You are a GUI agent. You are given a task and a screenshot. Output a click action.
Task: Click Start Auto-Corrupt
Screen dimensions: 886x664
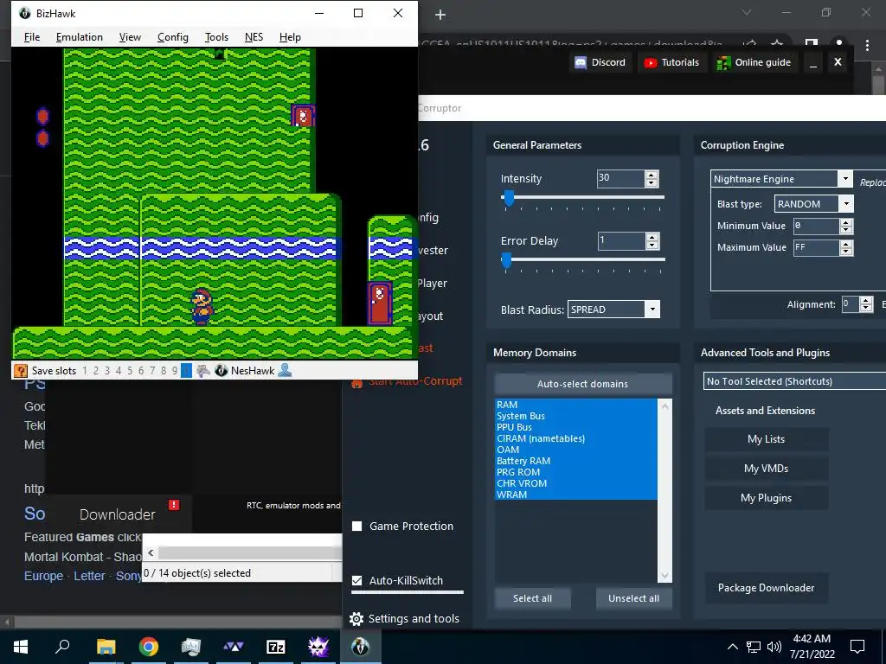(414, 381)
